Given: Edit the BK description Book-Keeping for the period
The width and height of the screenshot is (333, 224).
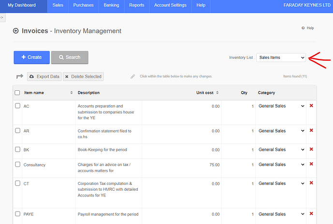Looking at the screenshot, I should (x=109, y=151).
